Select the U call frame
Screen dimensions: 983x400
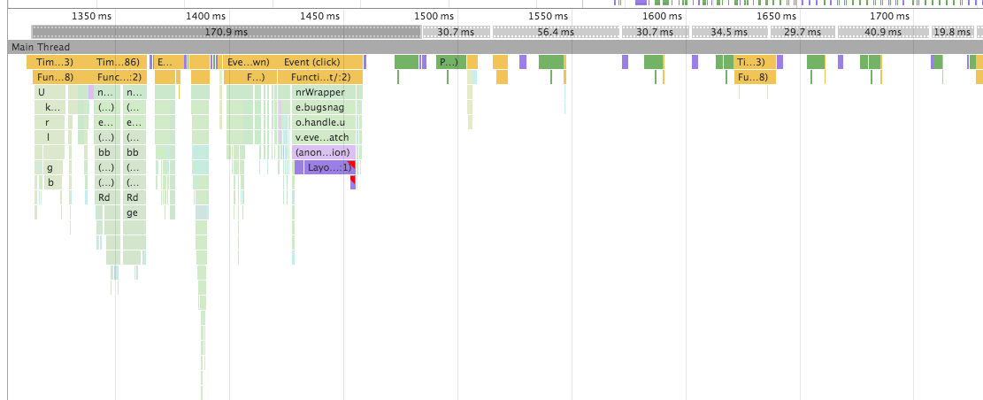click(x=50, y=92)
